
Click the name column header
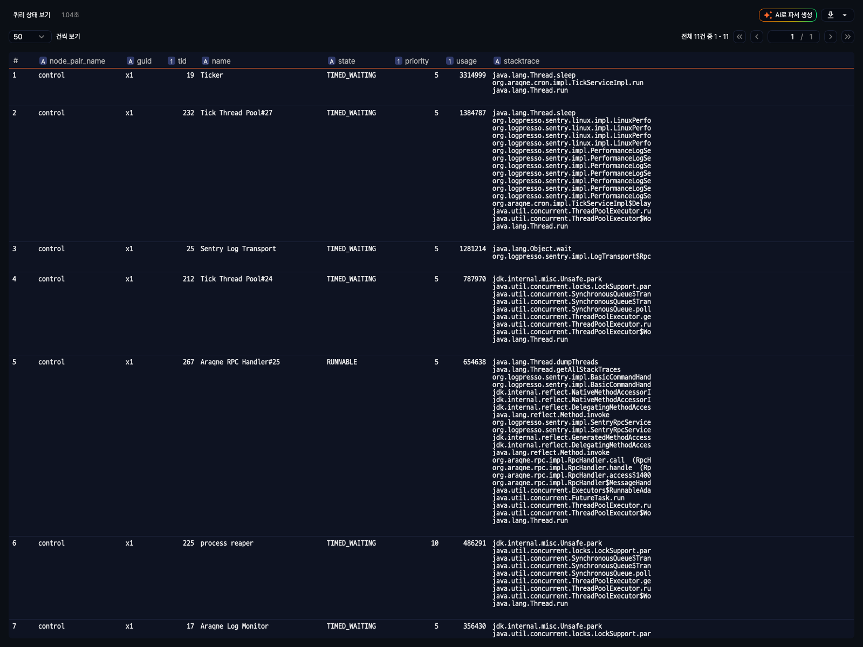221,61
